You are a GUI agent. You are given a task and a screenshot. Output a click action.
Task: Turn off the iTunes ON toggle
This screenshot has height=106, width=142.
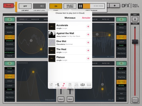(x=56, y=6)
